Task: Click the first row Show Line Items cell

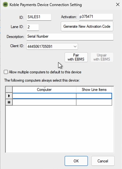Action: pos(94,96)
